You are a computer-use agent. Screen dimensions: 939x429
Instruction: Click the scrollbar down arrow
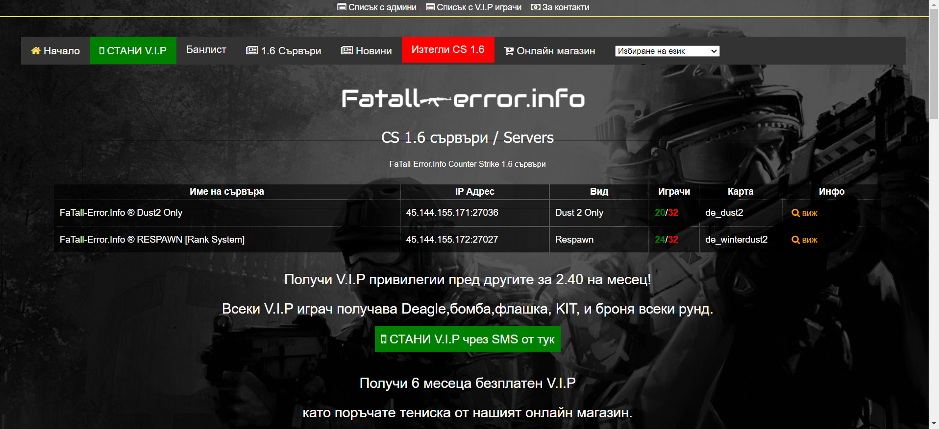pyautogui.click(x=934, y=424)
